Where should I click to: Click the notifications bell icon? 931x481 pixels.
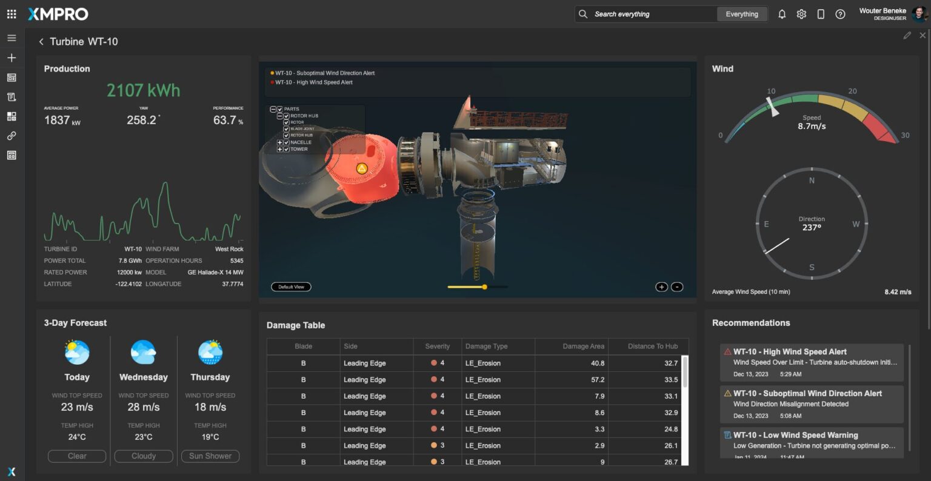[782, 14]
